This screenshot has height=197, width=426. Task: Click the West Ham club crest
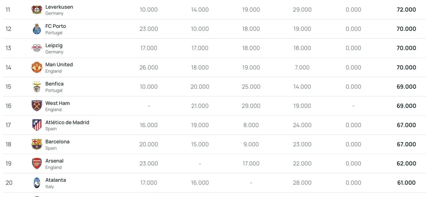pos(37,106)
